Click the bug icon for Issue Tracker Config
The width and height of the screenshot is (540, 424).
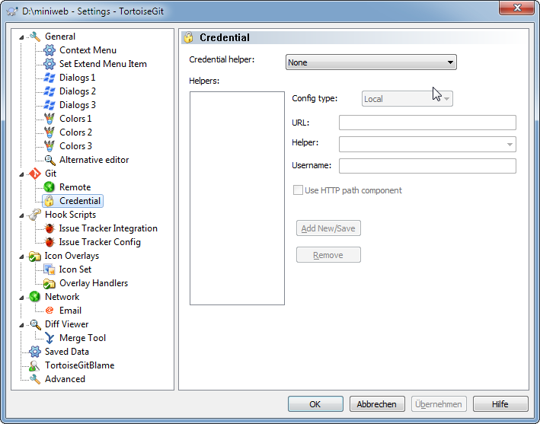50,242
